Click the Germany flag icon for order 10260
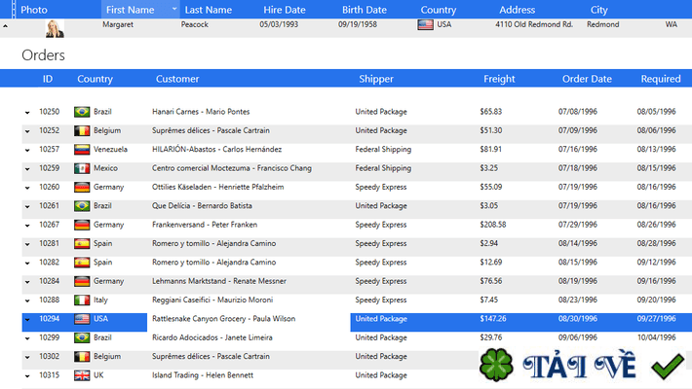The width and height of the screenshot is (692, 389). click(x=82, y=188)
